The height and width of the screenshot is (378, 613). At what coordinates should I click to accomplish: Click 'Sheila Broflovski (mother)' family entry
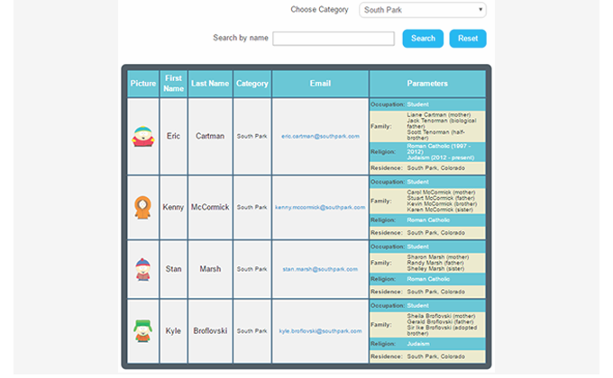441,316
